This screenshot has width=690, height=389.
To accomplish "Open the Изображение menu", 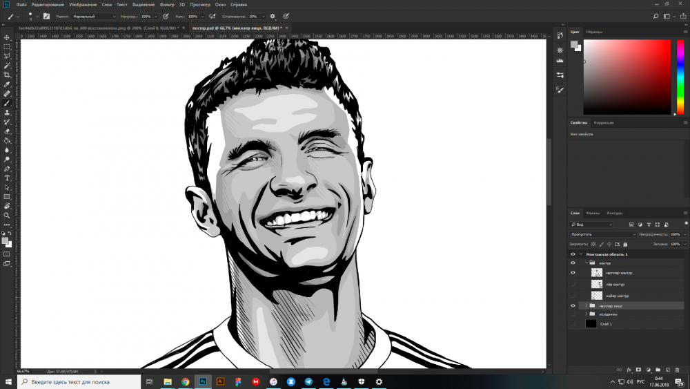I will (x=83, y=4).
